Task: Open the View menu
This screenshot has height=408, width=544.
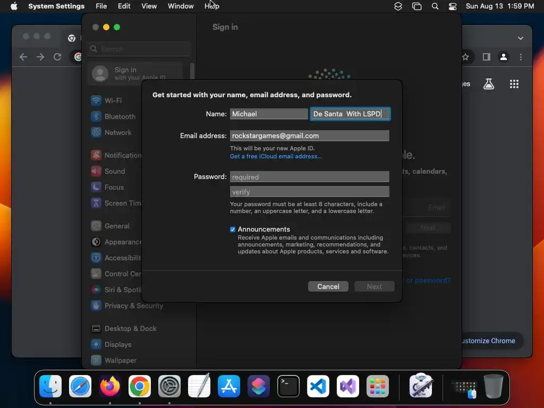Action: pyautogui.click(x=149, y=6)
